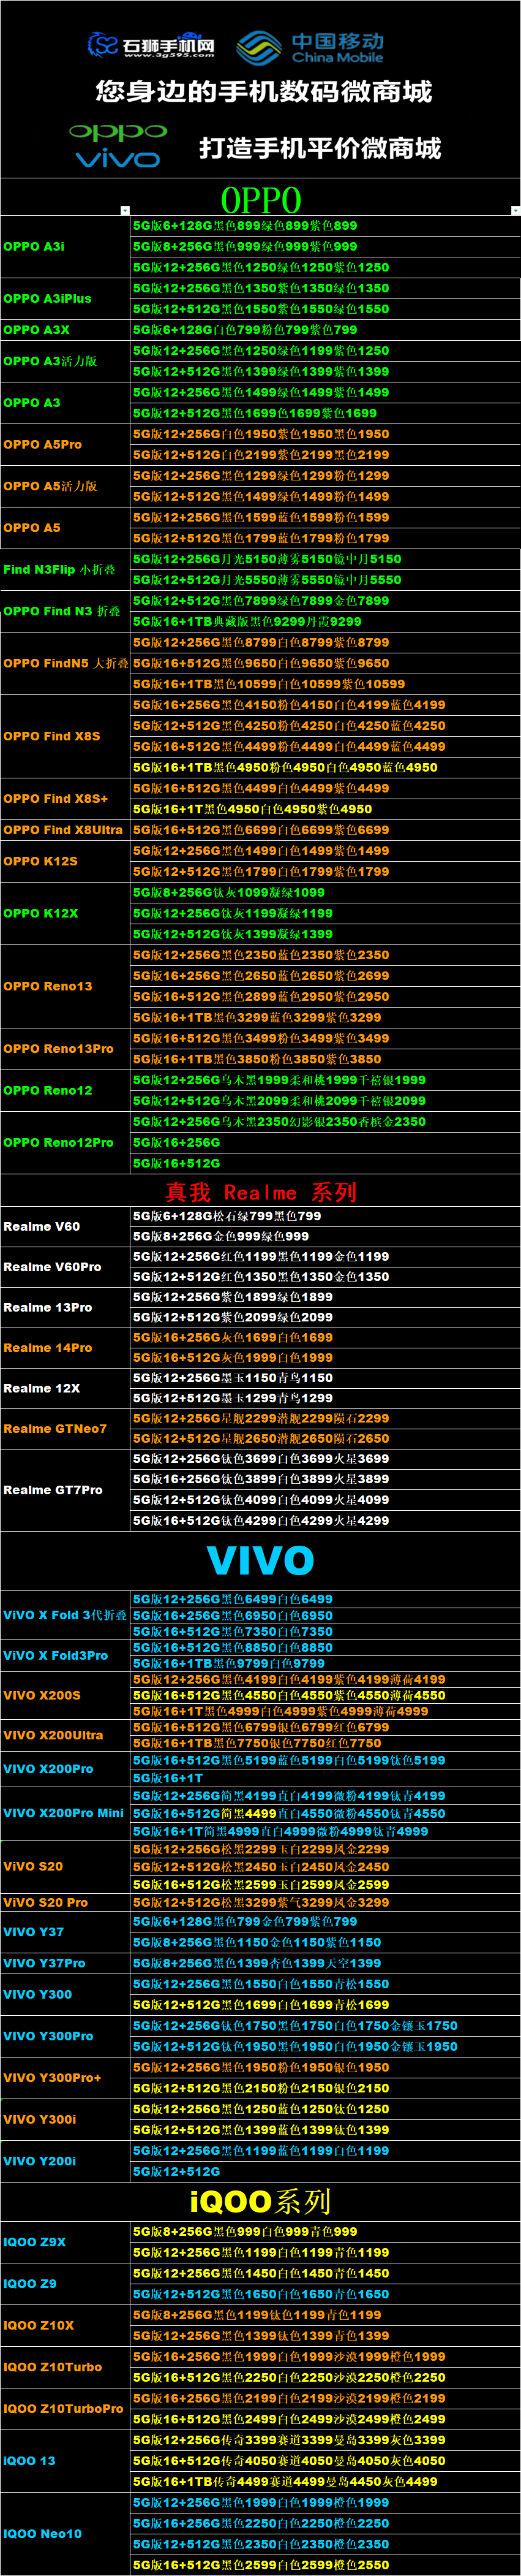
Task: Select the Find N3Flip 小折叠 model cell
Action: click(x=66, y=569)
